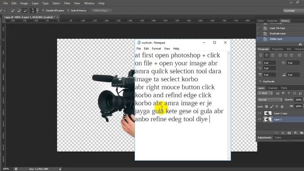
Task: Click the layer Opacity value field
Action: [x=298, y=100]
